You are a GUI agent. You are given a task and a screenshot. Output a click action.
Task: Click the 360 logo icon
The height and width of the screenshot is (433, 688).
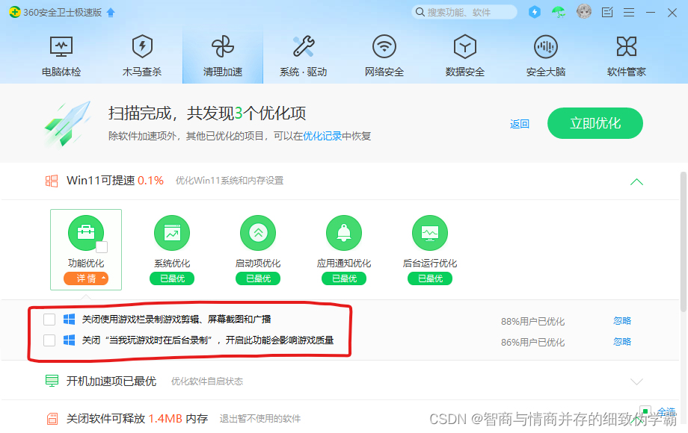point(15,12)
